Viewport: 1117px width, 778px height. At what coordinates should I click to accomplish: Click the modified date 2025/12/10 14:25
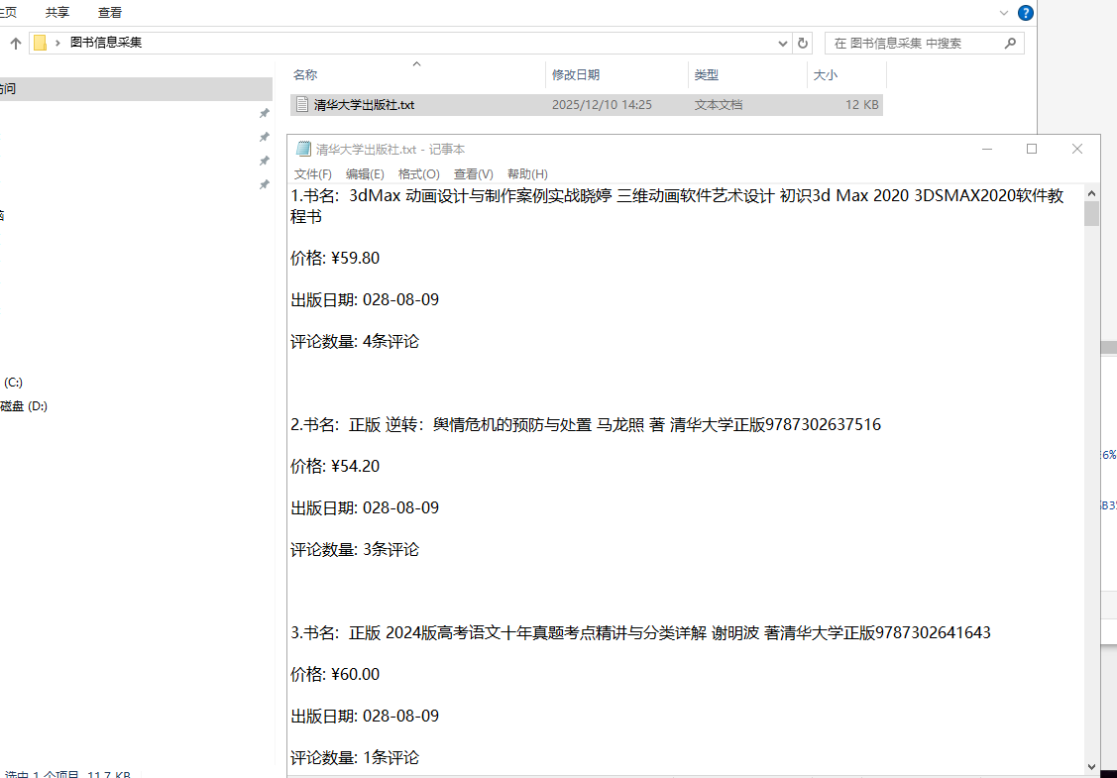tap(602, 105)
